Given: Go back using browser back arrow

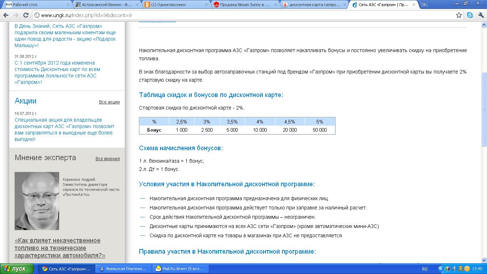Looking at the screenshot, I should [x=6, y=15].
